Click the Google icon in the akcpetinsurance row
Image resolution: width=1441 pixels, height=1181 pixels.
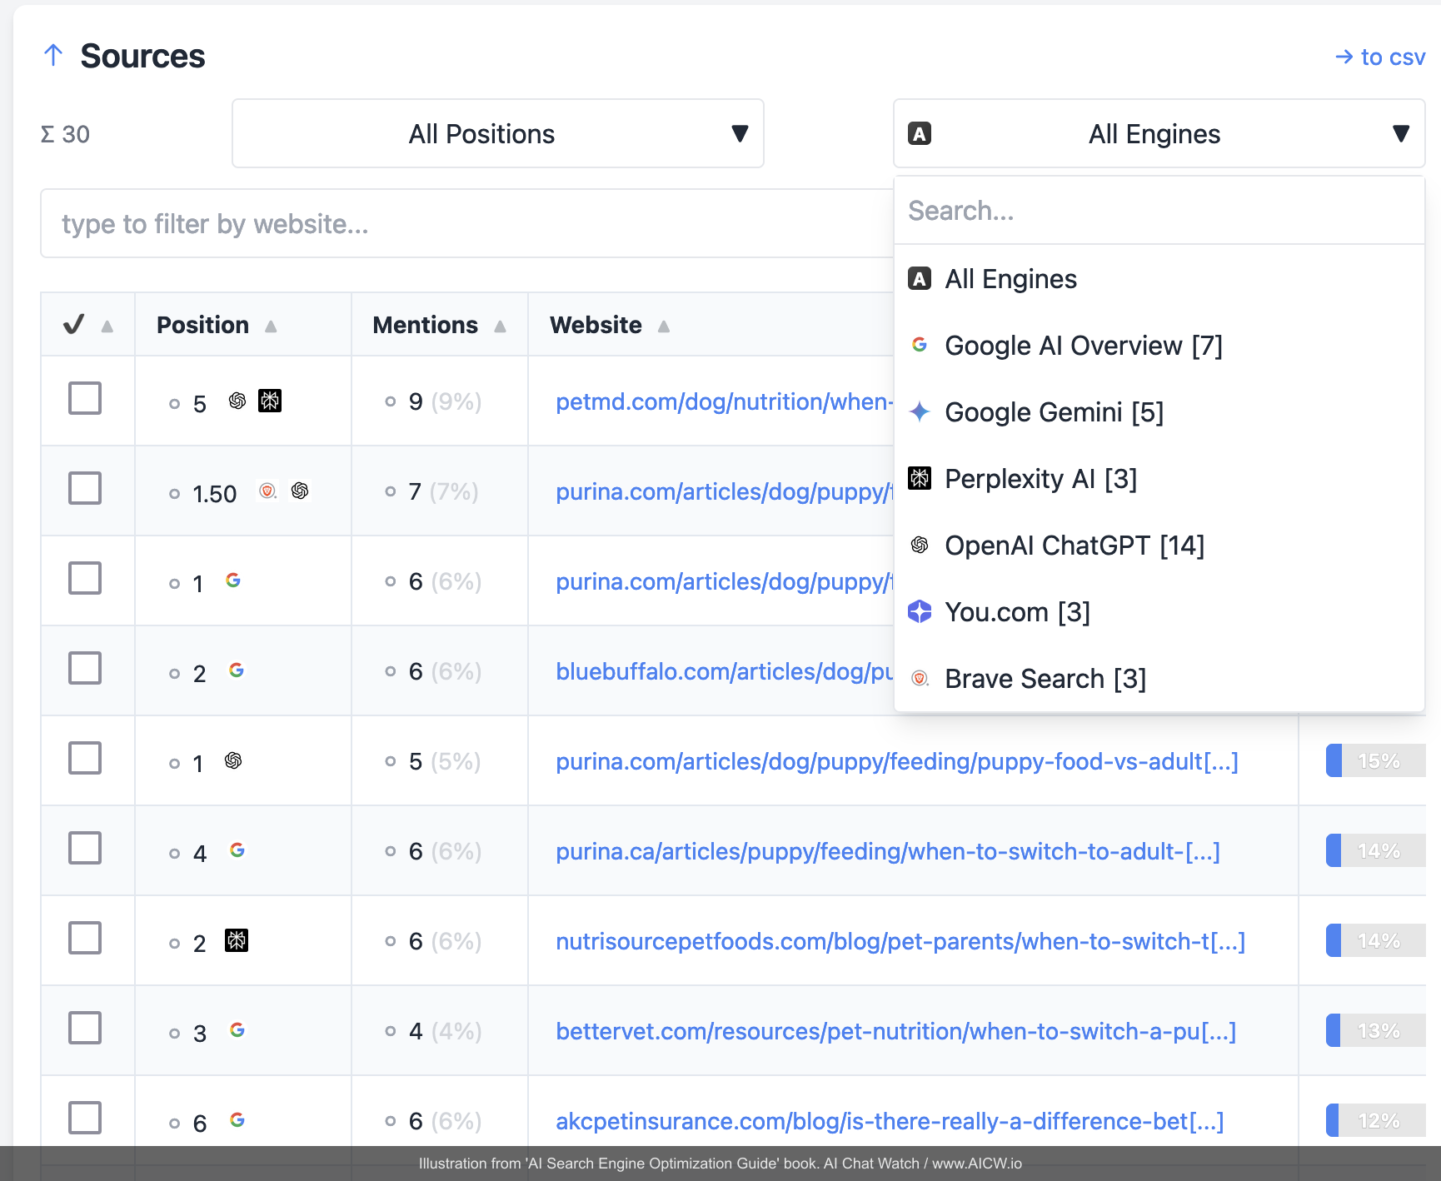(x=237, y=1121)
